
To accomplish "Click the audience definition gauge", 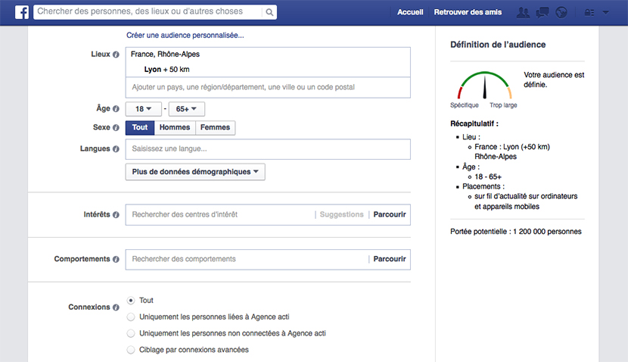I will click(483, 86).
